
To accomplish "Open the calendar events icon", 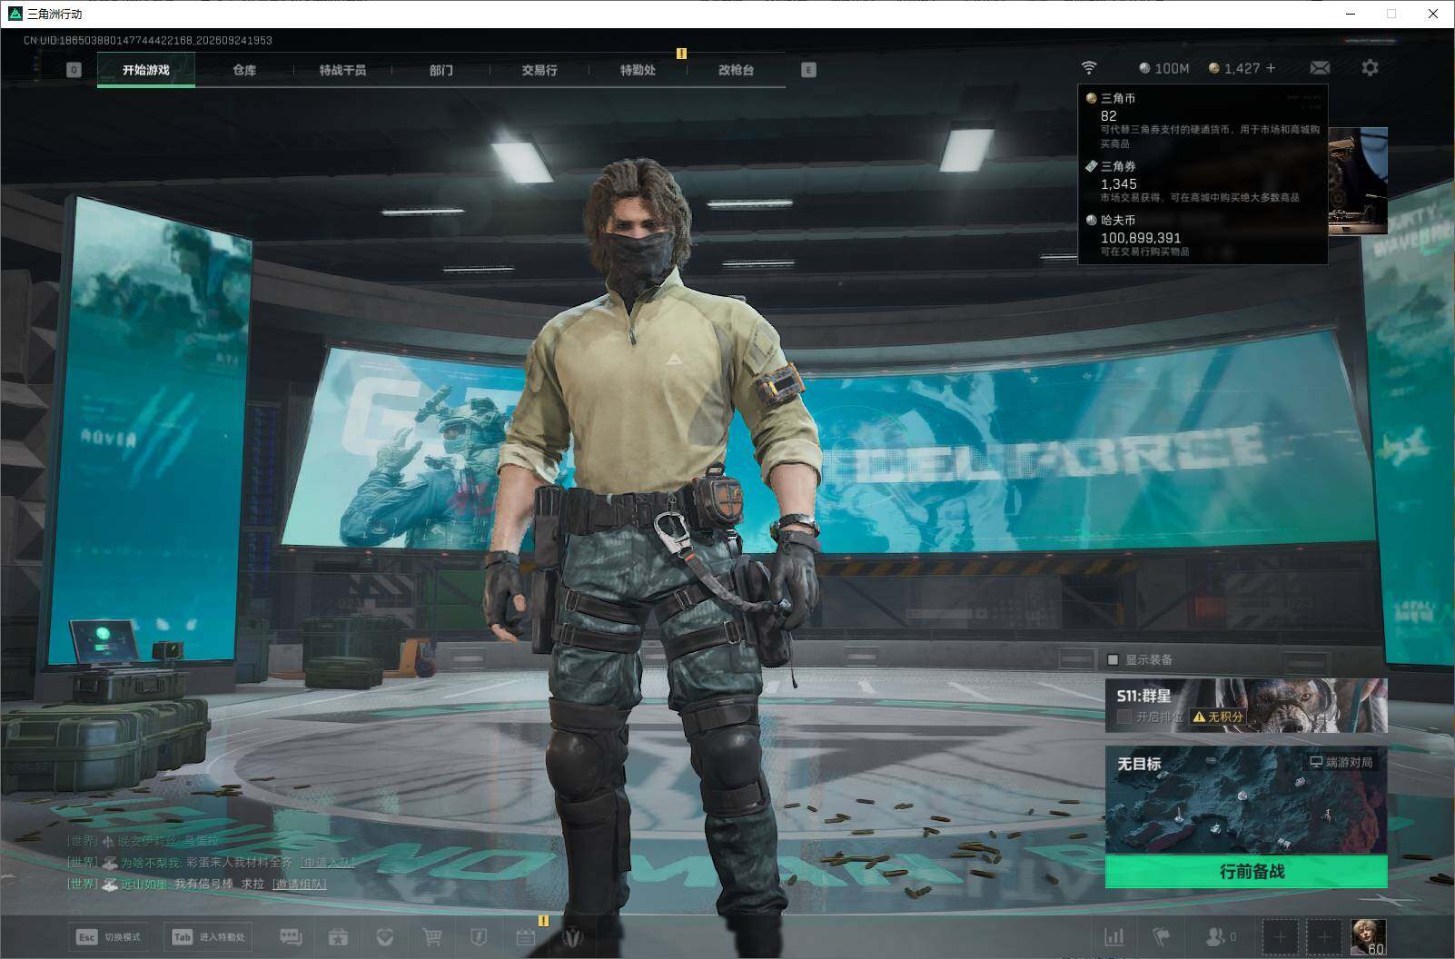I will (526, 936).
